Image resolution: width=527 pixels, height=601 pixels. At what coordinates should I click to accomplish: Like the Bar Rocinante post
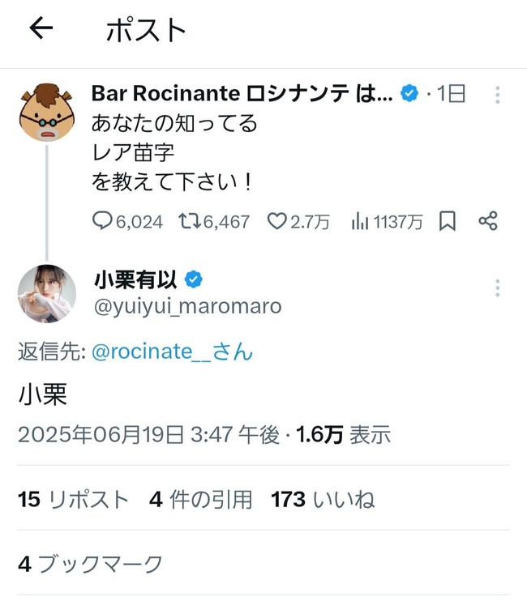[x=298, y=221]
